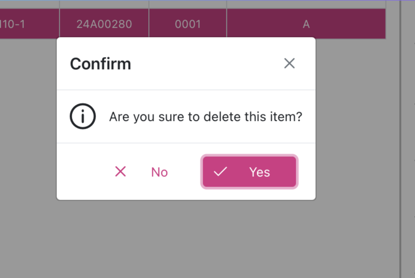Select the table cell containing "A"
The height and width of the screenshot is (278, 415).
point(306,24)
